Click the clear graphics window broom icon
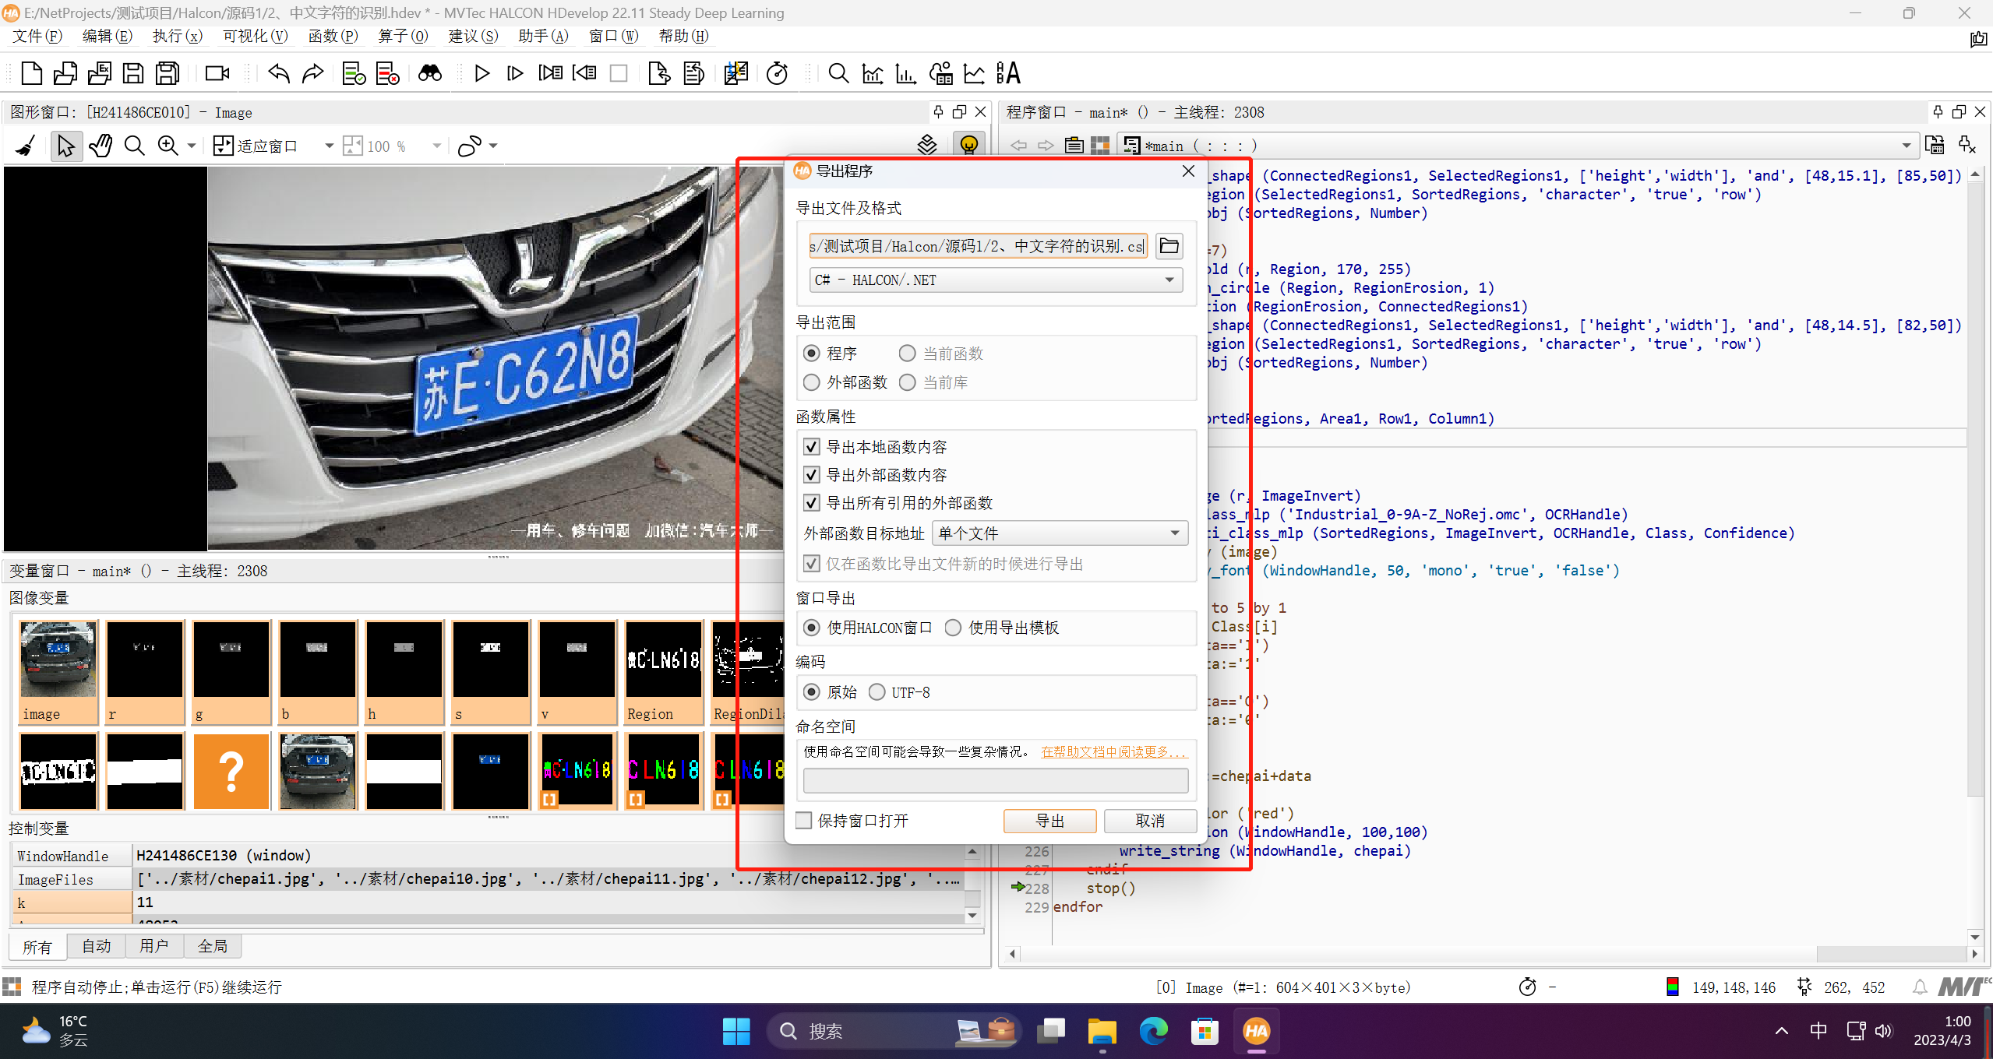The width and height of the screenshot is (1993, 1059). (26, 146)
